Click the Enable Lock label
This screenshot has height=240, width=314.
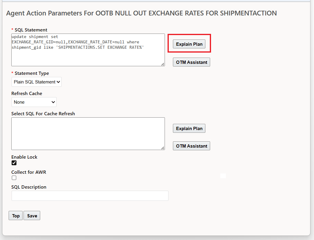coord(24,157)
